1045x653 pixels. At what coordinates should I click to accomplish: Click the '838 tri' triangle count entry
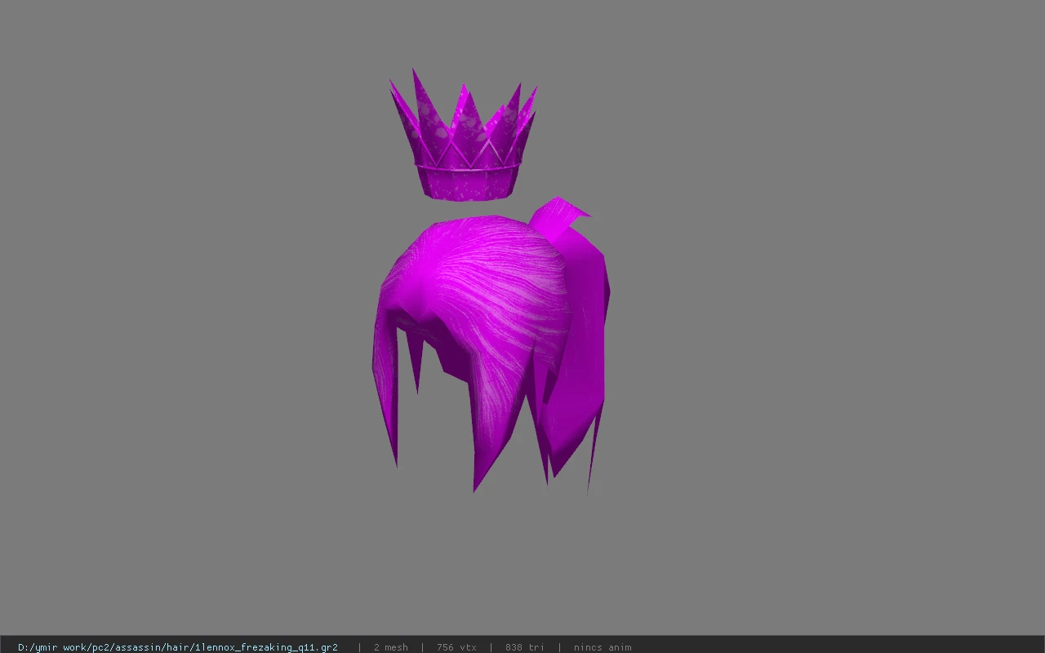coord(524,647)
